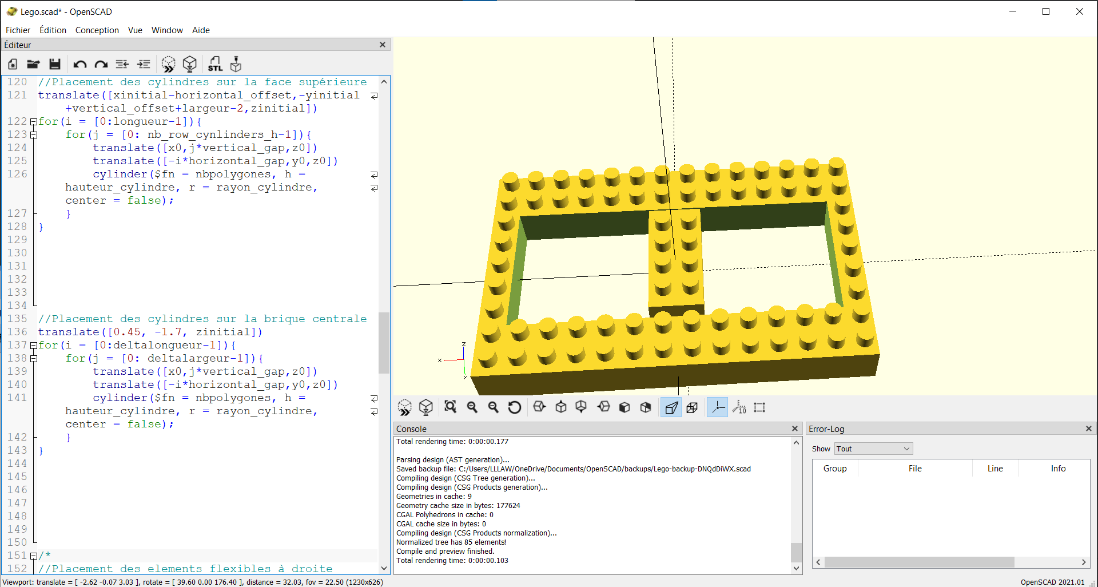1098x587 pixels.
Task: Close the Console panel
Action: click(794, 429)
